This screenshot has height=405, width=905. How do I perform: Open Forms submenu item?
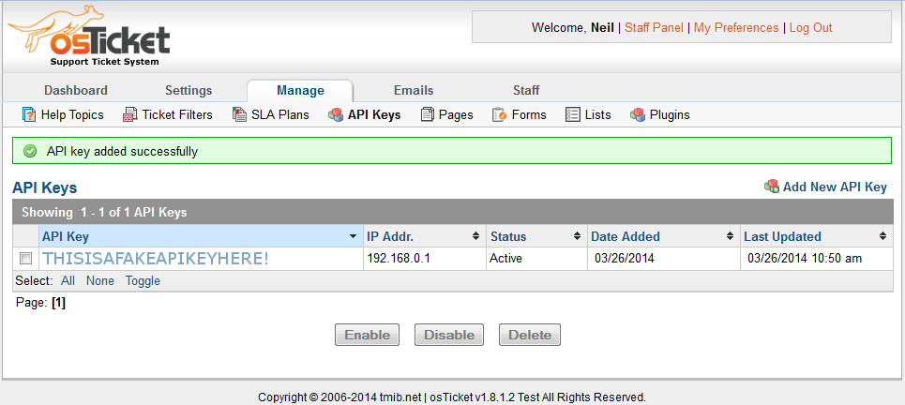(x=529, y=114)
